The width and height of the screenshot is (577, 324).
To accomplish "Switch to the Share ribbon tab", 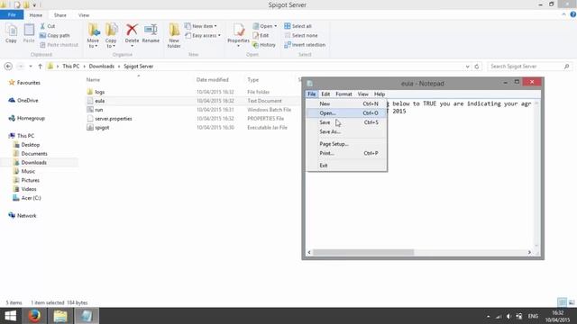I will click(x=60, y=15).
